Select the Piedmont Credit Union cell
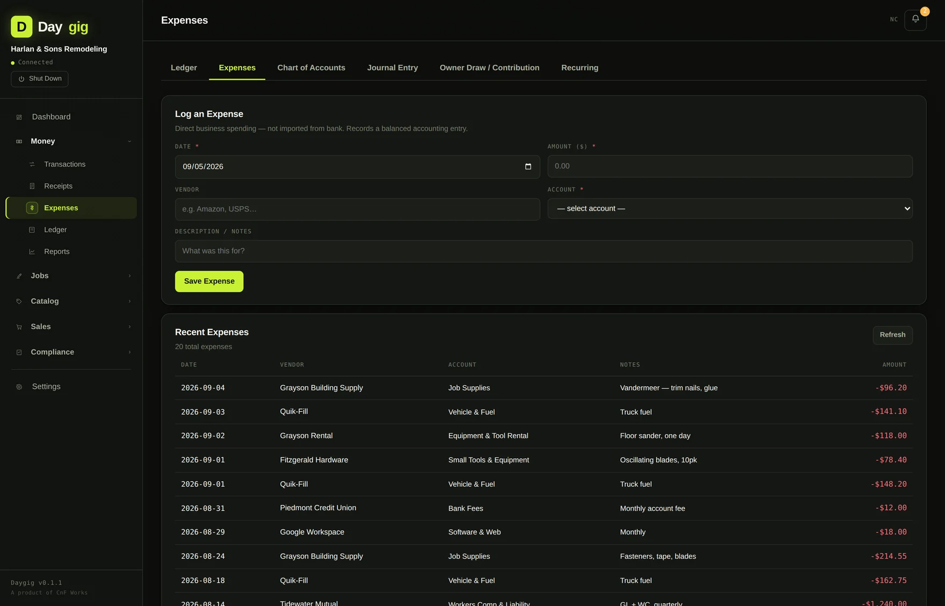Viewport: 945px width, 606px height. [x=318, y=508]
